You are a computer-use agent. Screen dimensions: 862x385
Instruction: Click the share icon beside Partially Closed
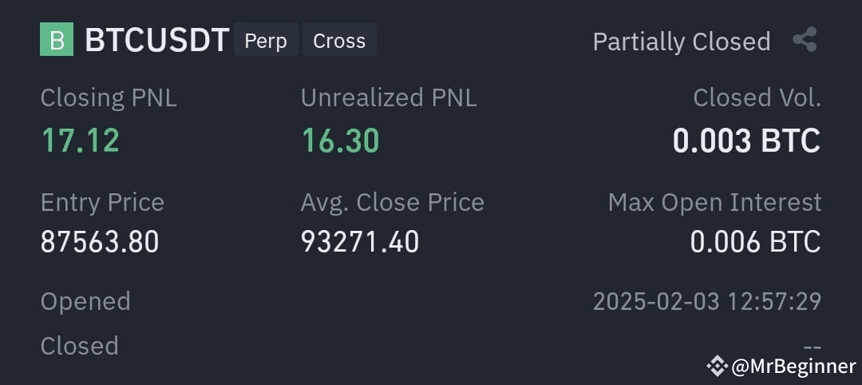(x=805, y=40)
